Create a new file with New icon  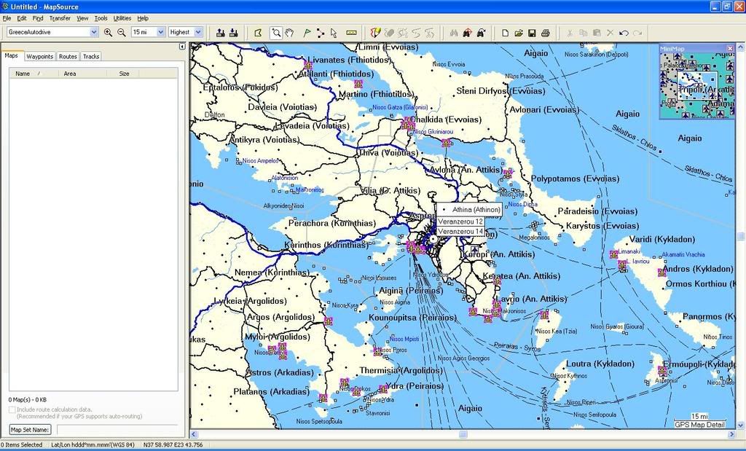pos(506,33)
